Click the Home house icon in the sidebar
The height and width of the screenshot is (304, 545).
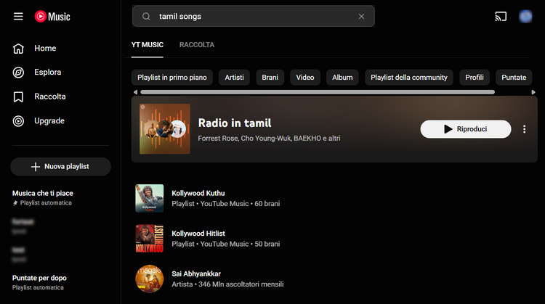click(x=18, y=49)
